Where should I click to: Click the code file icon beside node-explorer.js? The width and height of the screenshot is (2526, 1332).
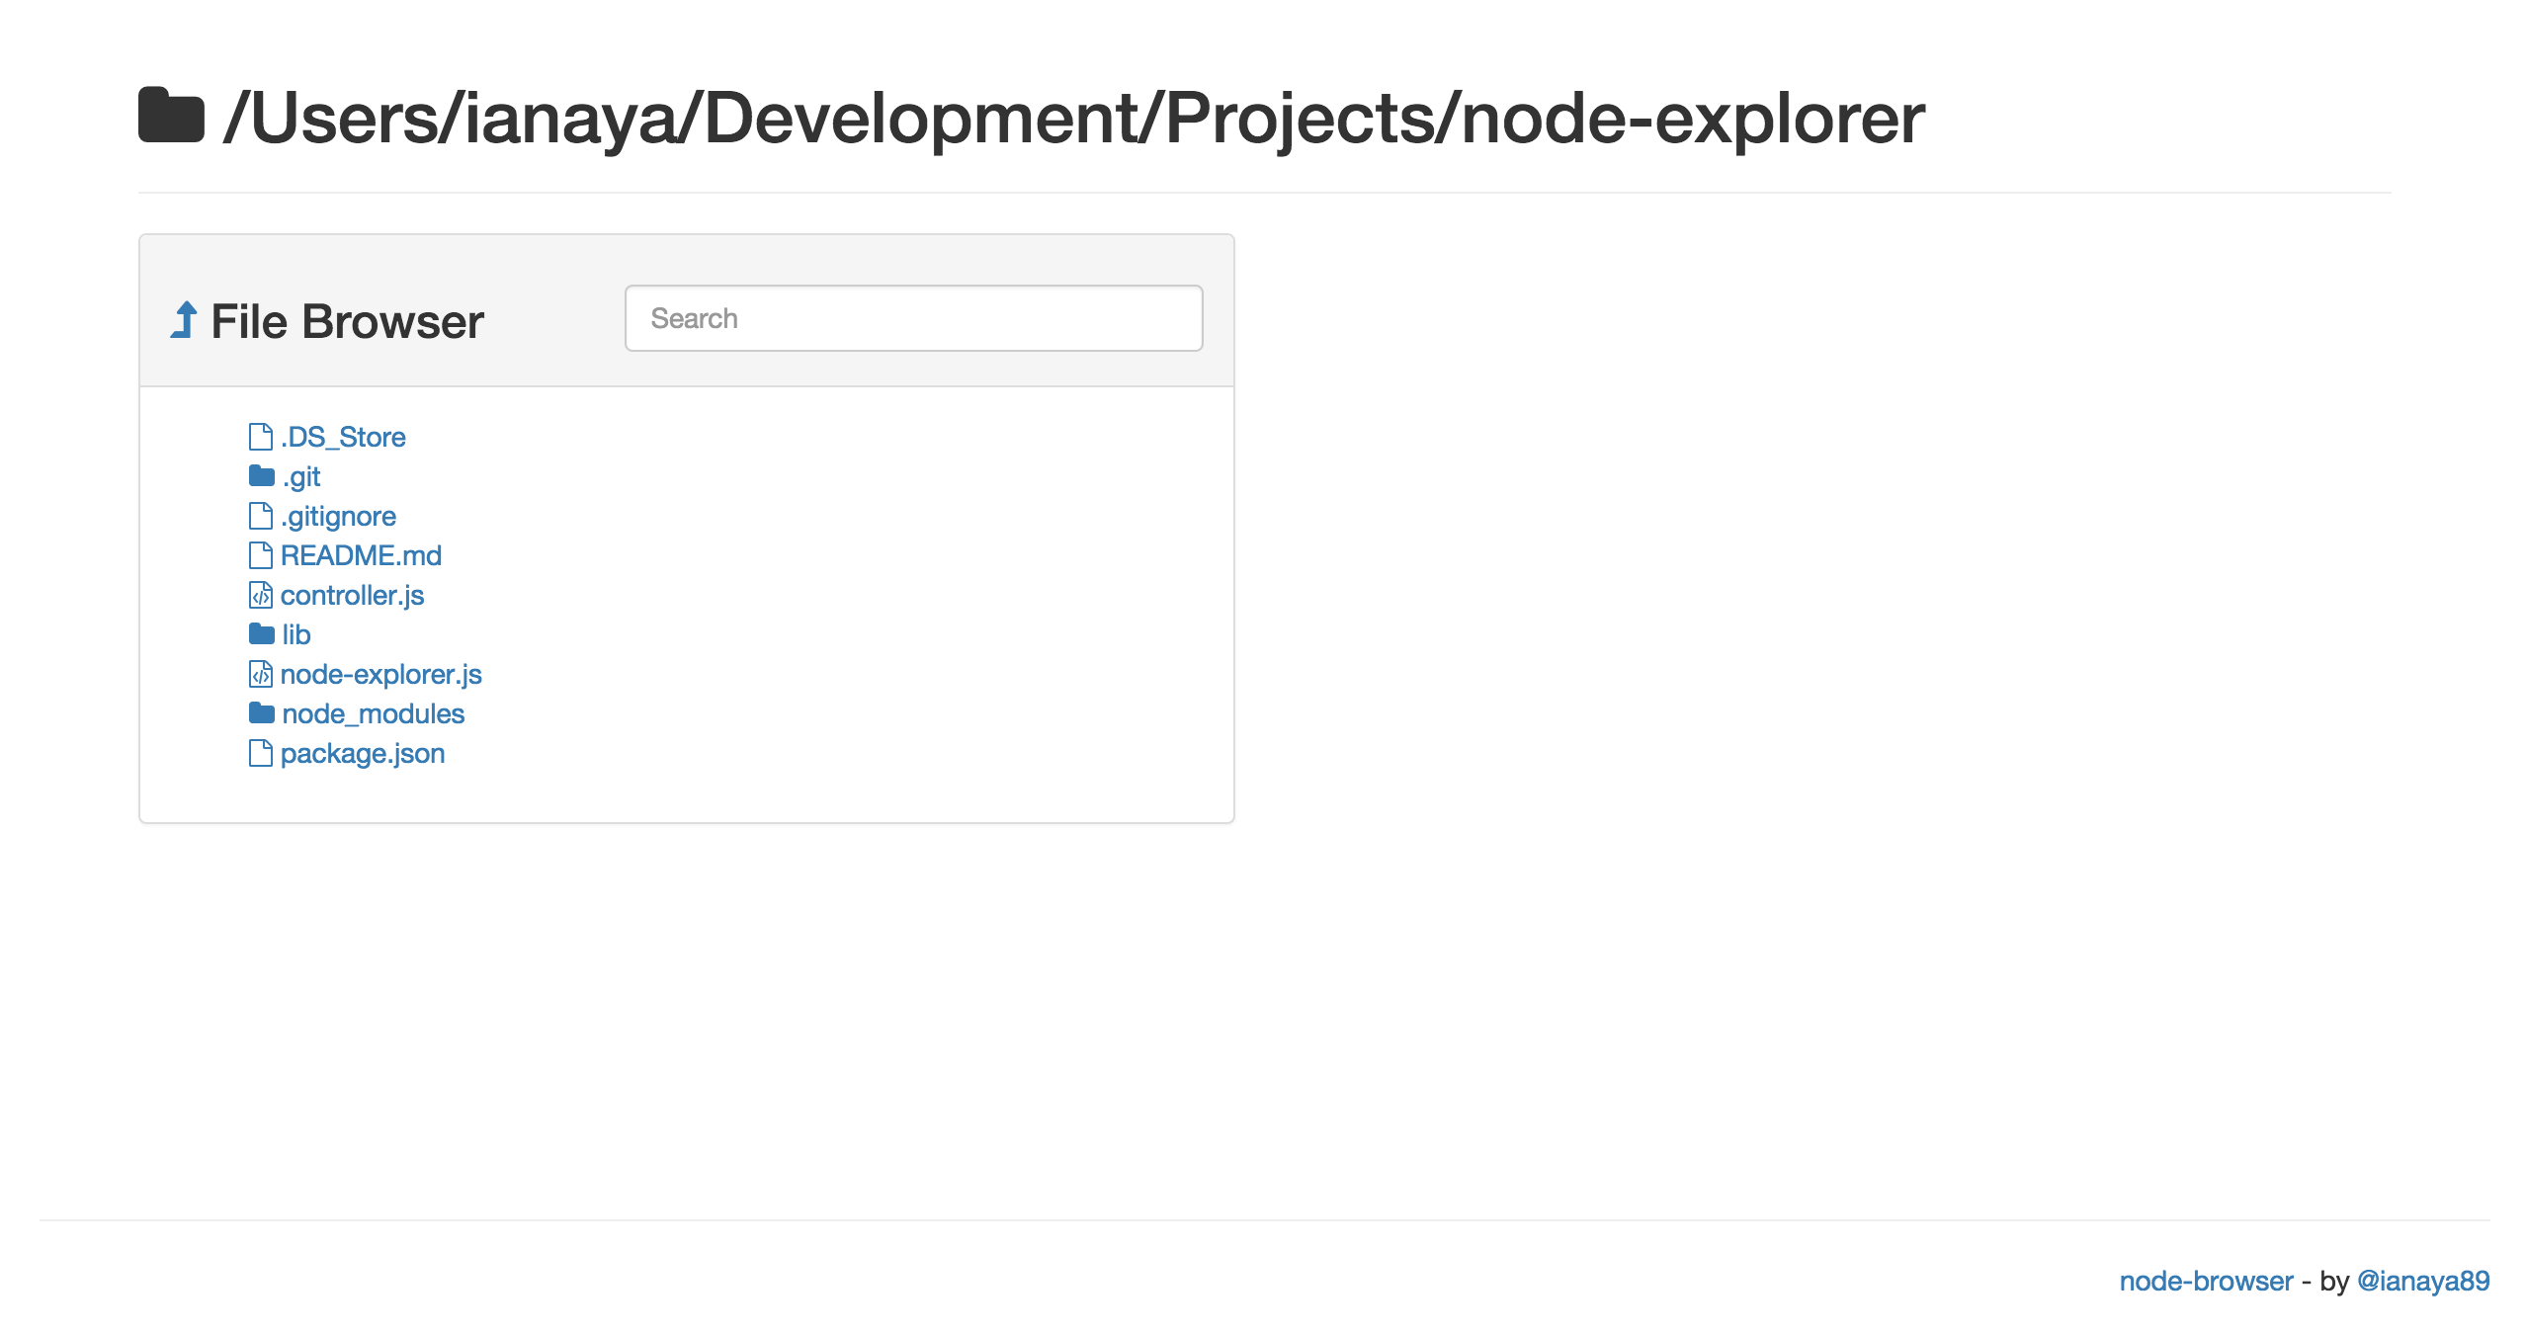tap(260, 674)
